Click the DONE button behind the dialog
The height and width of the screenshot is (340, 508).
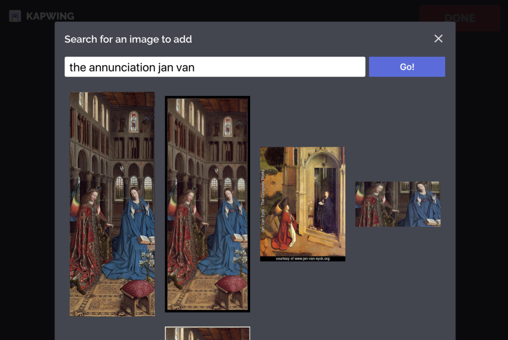pyautogui.click(x=460, y=18)
